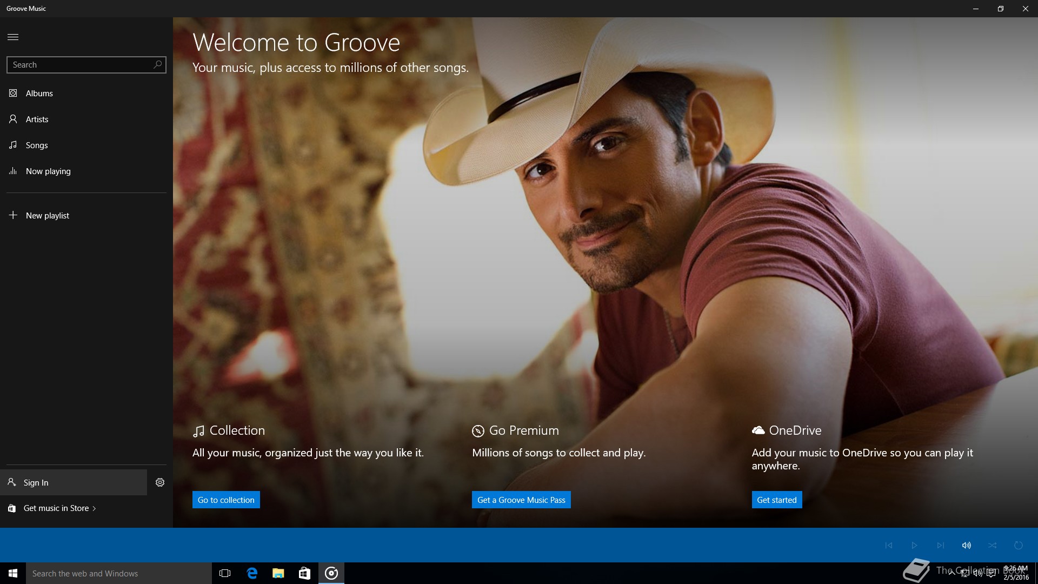Image resolution: width=1038 pixels, height=584 pixels.
Task: Click the chevron after Get music in Store
Action: 94,508
